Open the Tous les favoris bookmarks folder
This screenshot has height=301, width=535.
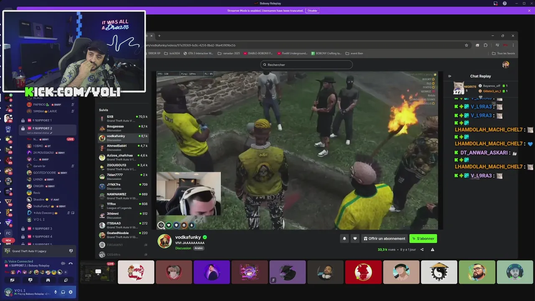[x=504, y=54]
